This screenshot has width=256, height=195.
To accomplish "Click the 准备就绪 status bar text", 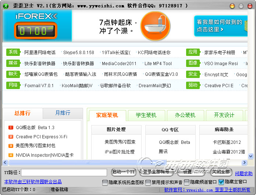I will pos(59,189).
